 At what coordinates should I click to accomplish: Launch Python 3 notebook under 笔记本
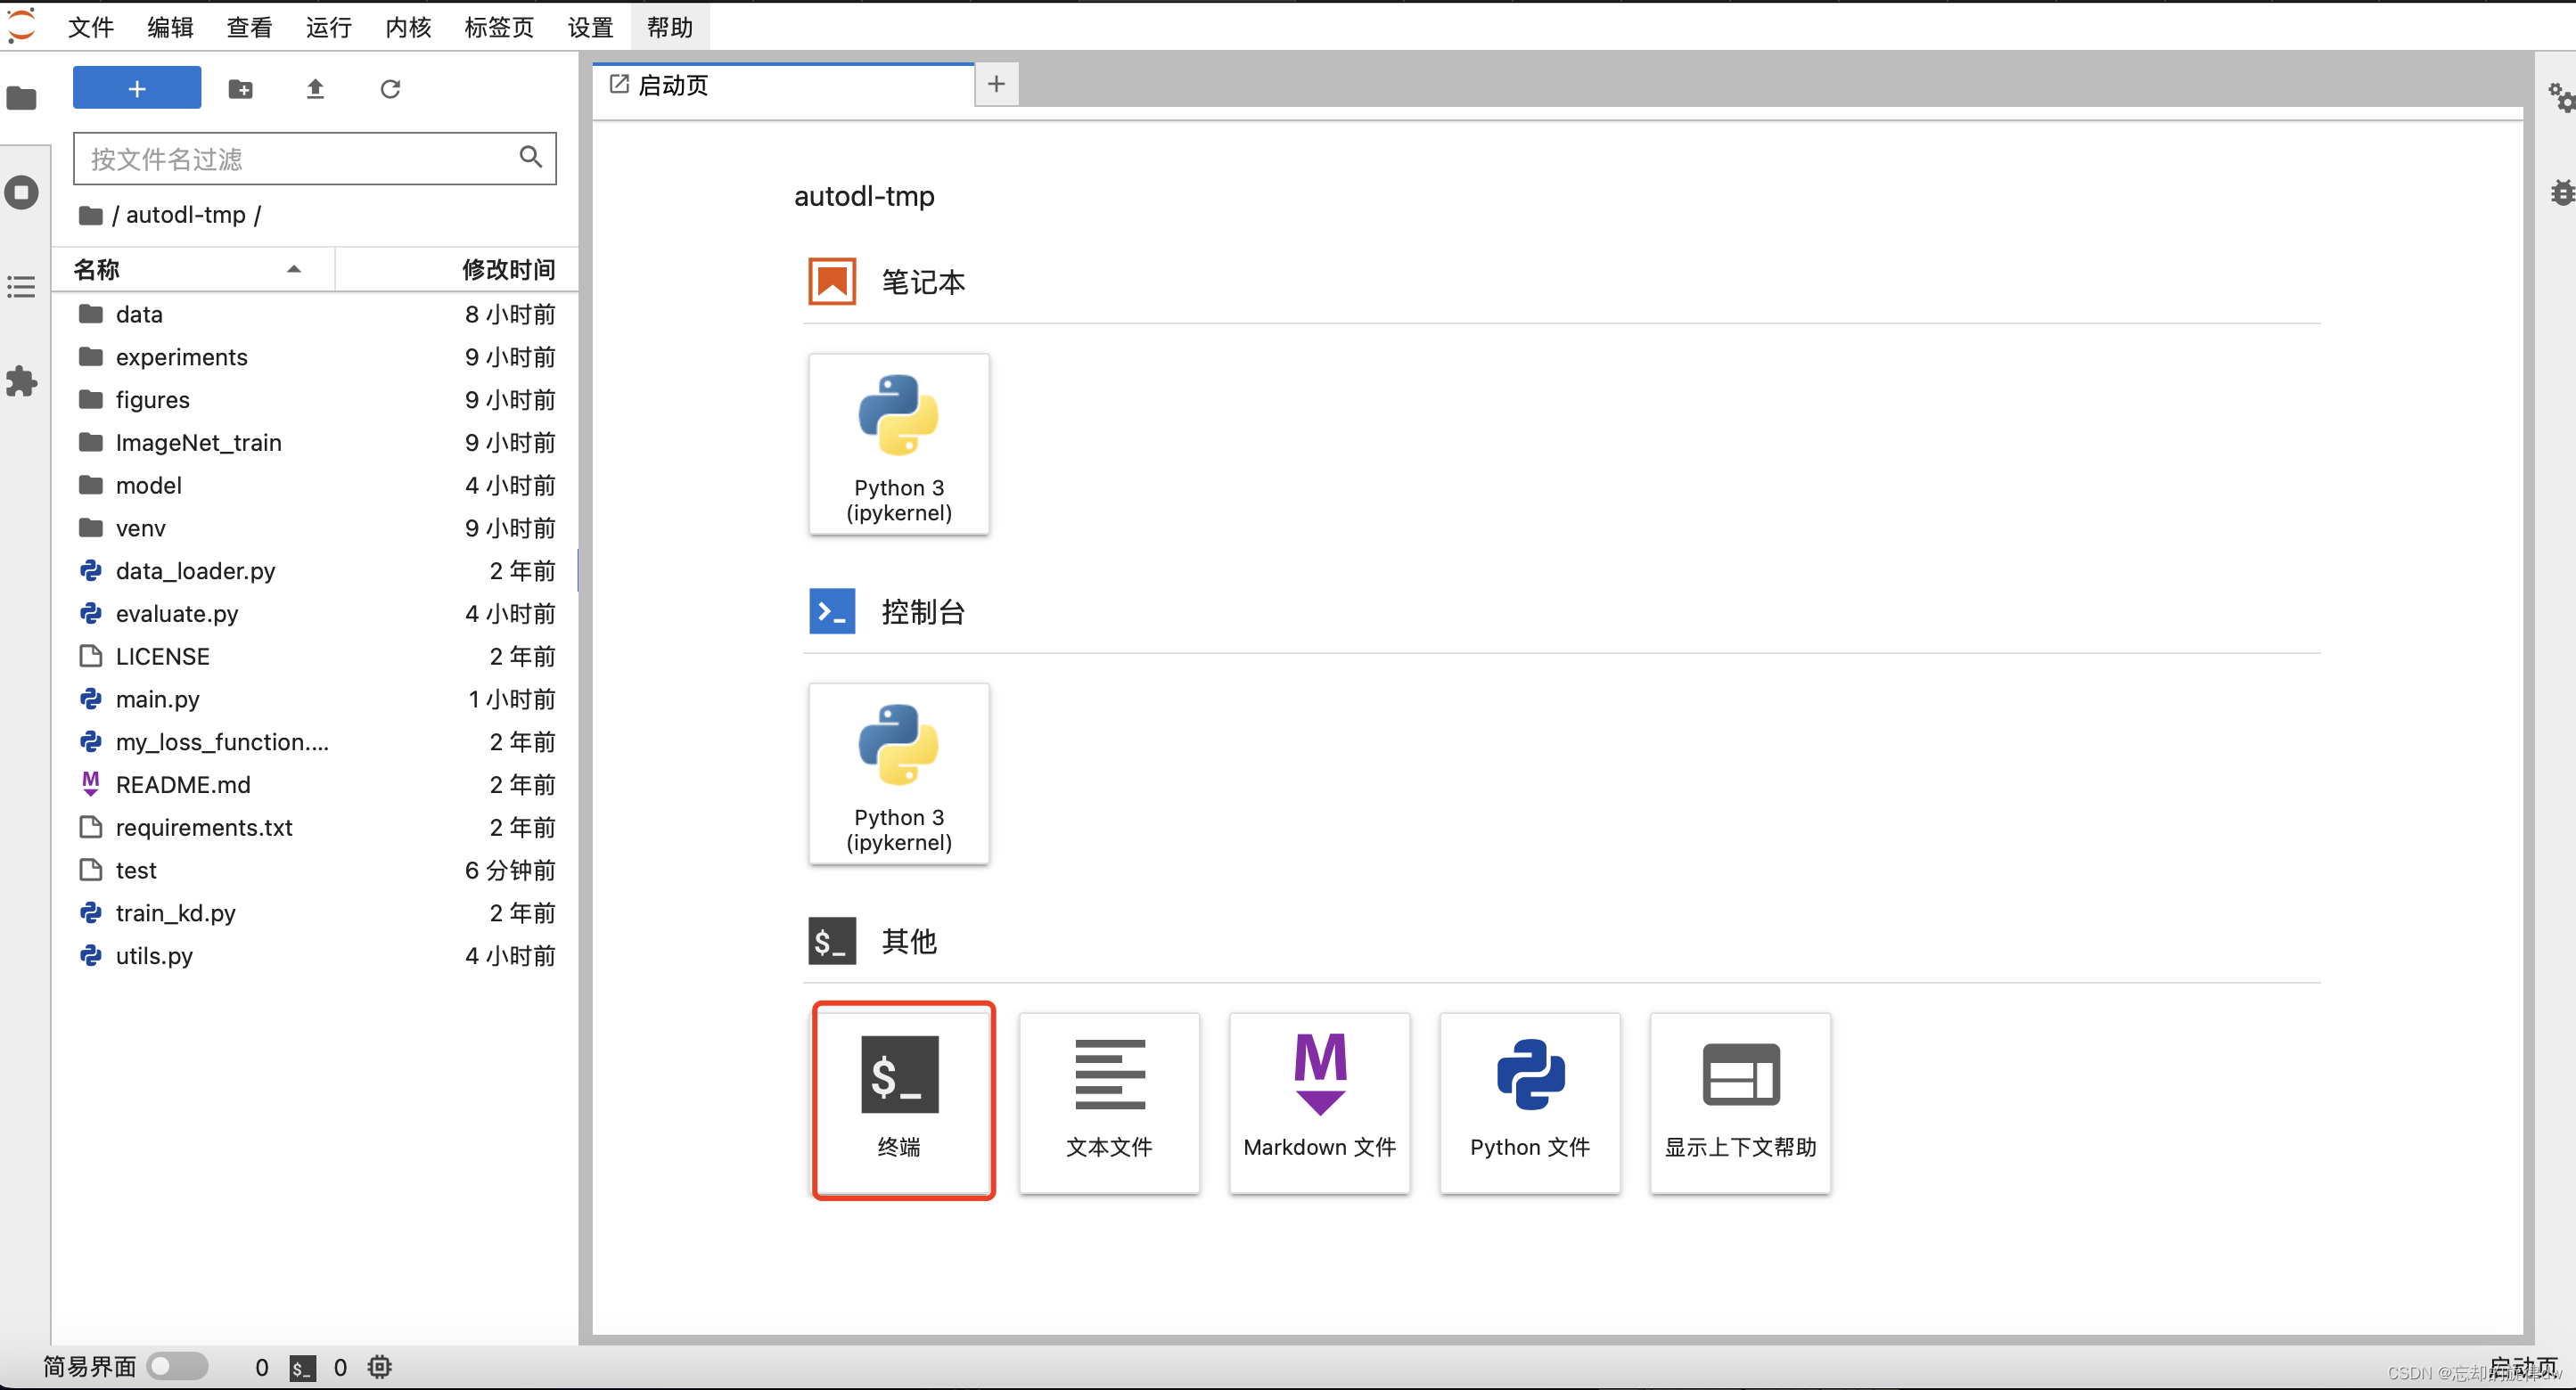tap(898, 445)
